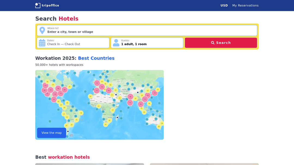
Task: Click the world map thumbnail
Action: (99, 105)
